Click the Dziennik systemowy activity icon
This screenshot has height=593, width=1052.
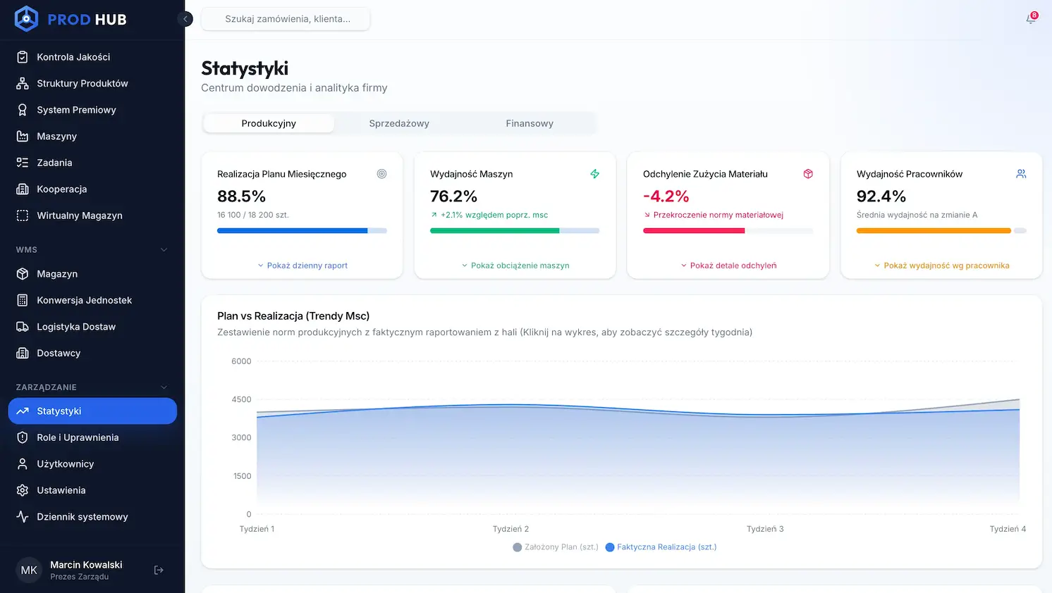[23, 517]
